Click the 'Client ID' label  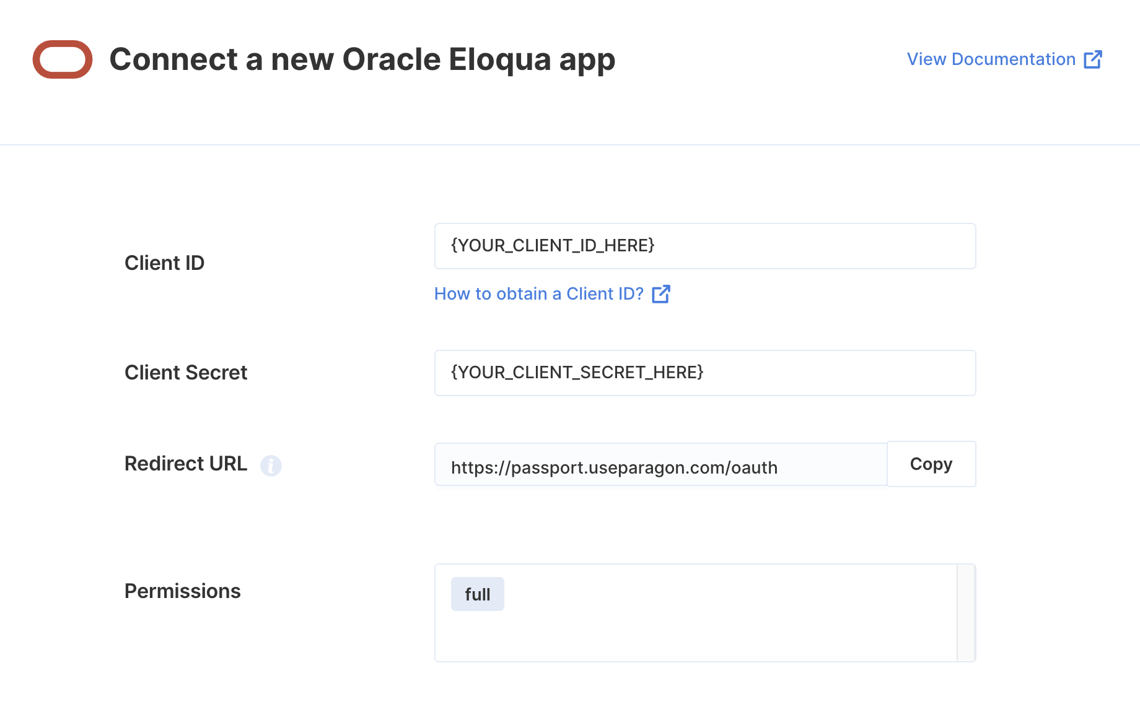pyautogui.click(x=164, y=263)
